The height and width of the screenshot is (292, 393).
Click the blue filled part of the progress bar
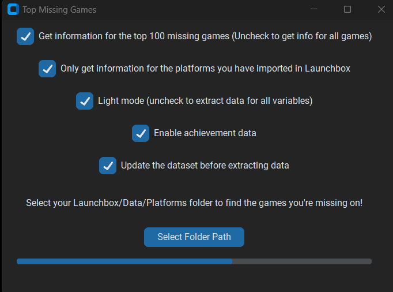(x=124, y=261)
